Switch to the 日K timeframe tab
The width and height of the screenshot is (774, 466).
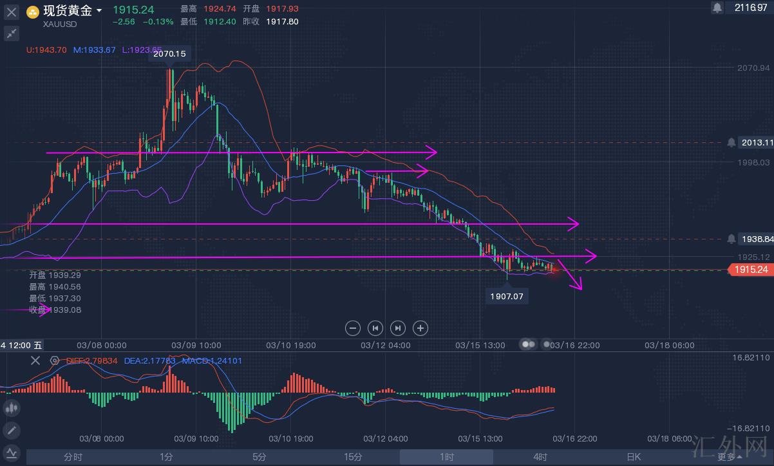[x=634, y=457]
